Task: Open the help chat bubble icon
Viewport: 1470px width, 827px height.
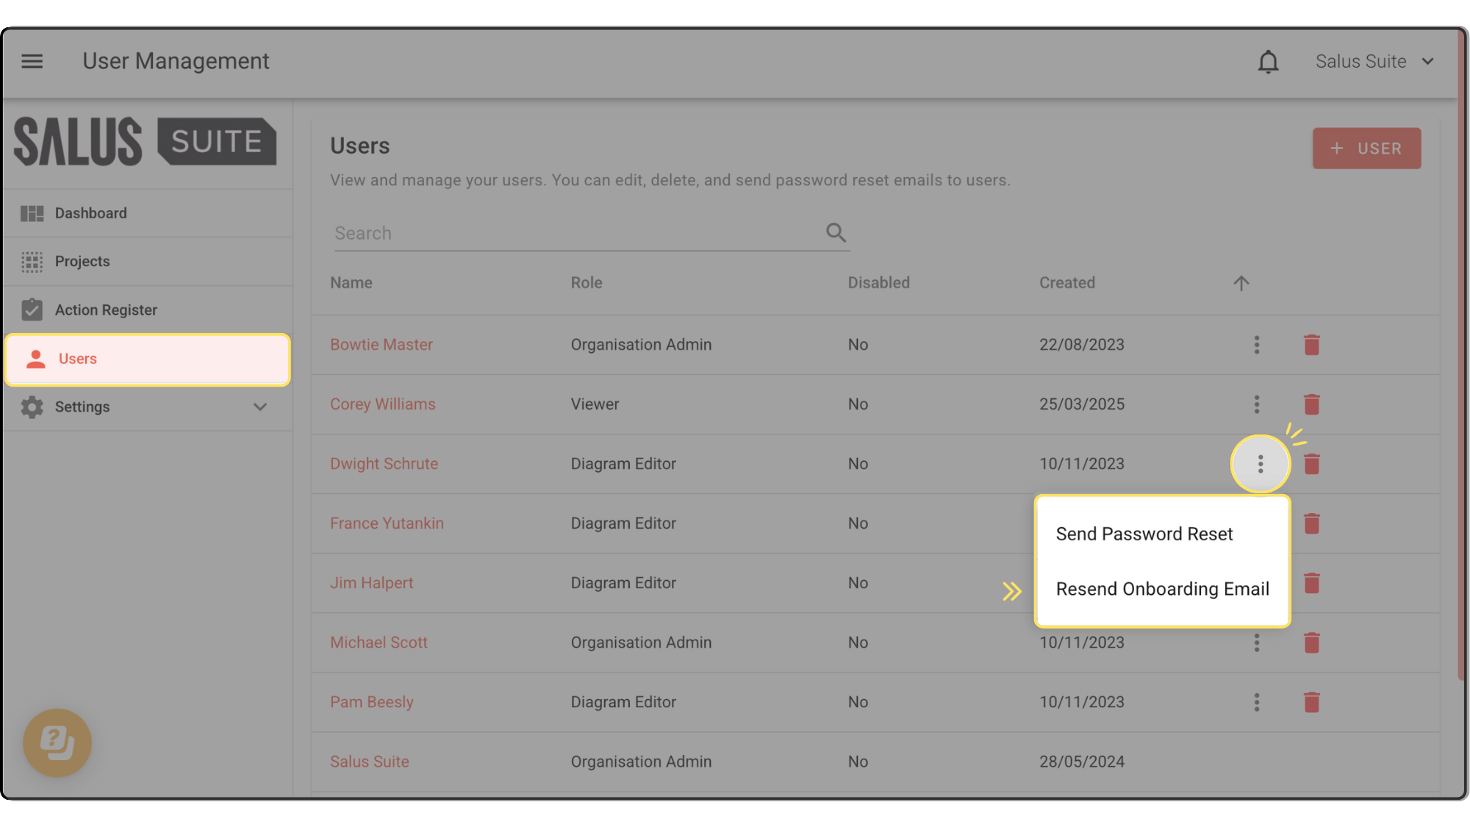Action: pos(57,742)
